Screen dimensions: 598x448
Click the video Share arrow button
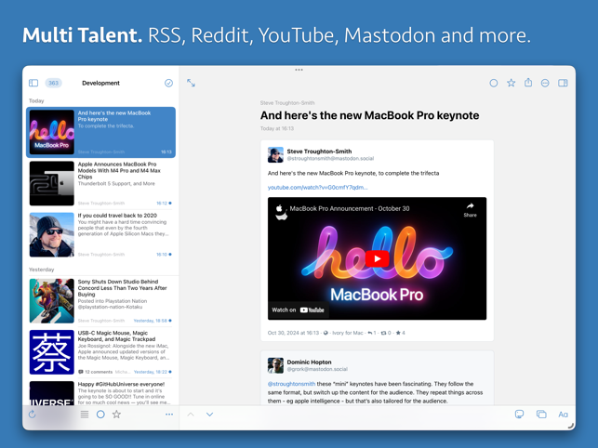[x=470, y=210]
